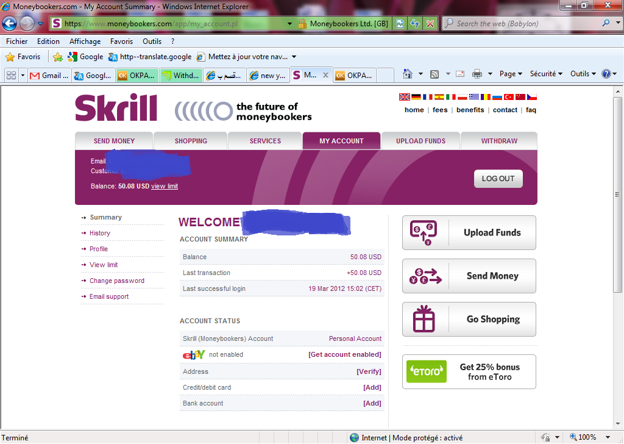The width and height of the screenshot is (624, 444).
Task: Open the UPLOAD FUNDS tab
Action: (x=420, y=141)
